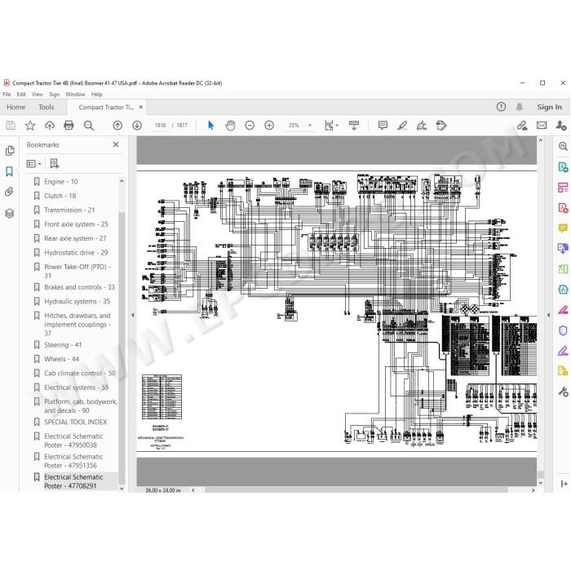Add a comment sticky note
The image size is (571, 571).
click(x=383, y=126)
